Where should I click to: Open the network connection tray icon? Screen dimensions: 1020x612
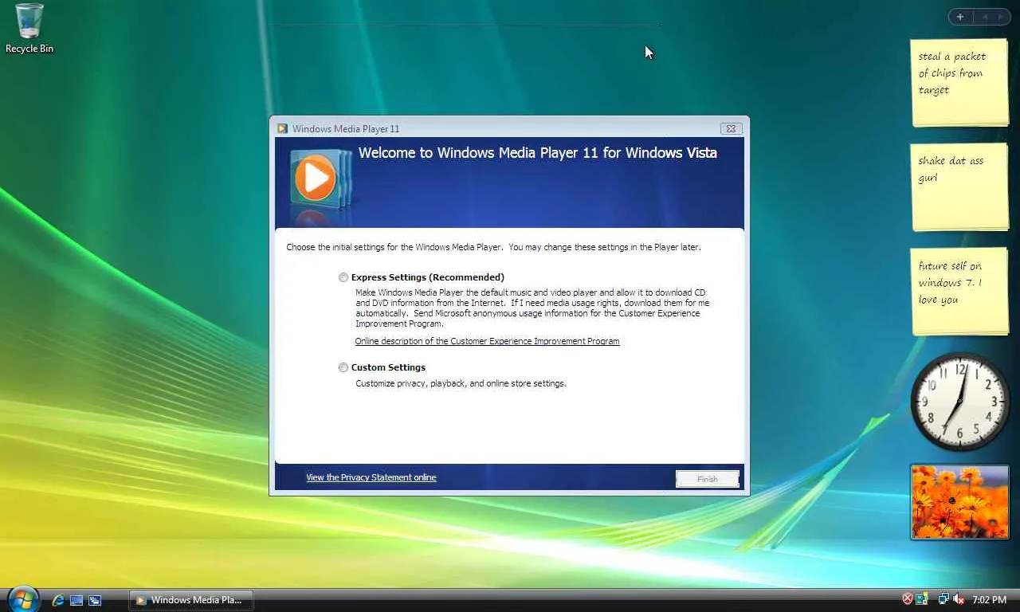[943, 599]
